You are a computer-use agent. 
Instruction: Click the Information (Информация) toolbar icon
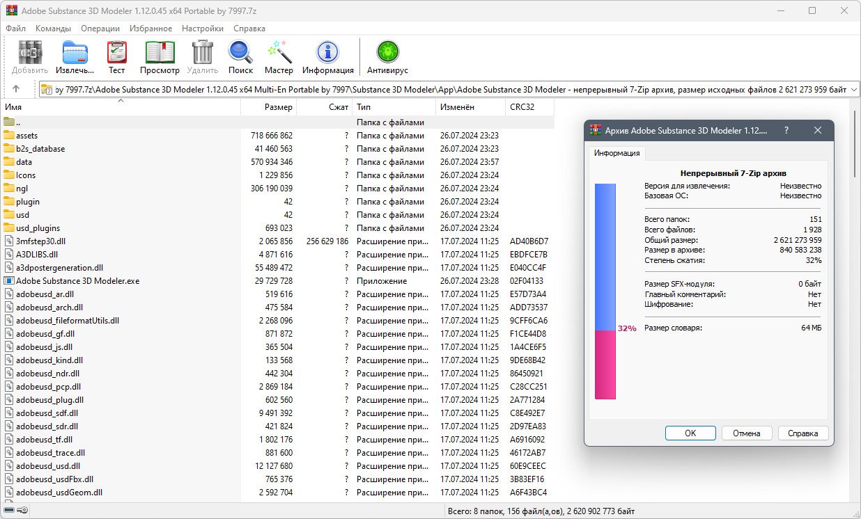click(x=327, y=56)
